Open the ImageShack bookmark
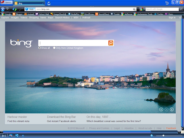The width and height of the screenshot is (184, 138). click(x=58, y=14)
